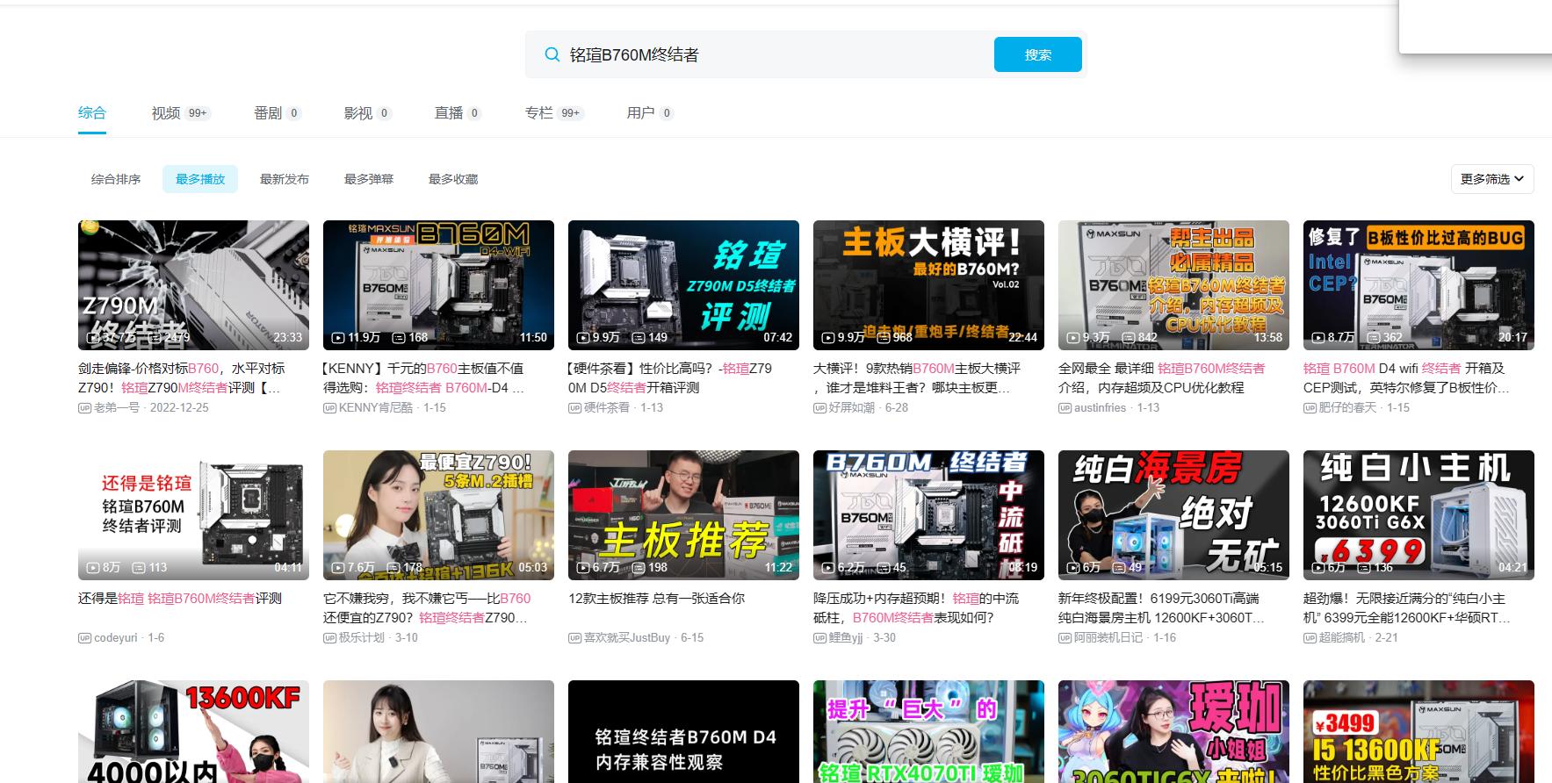Focus the search field with 铭瑄B760M终结者
The width and height of the screenshot is (1552, 783).
coord(777,54)
